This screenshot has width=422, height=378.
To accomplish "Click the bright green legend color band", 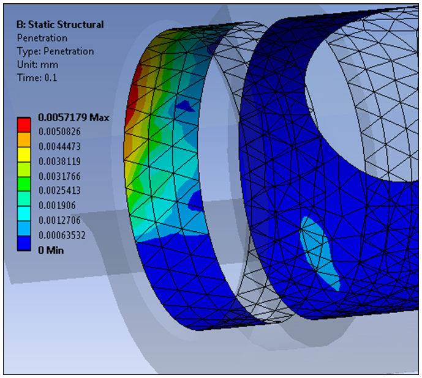I will (x=23, y=183).
